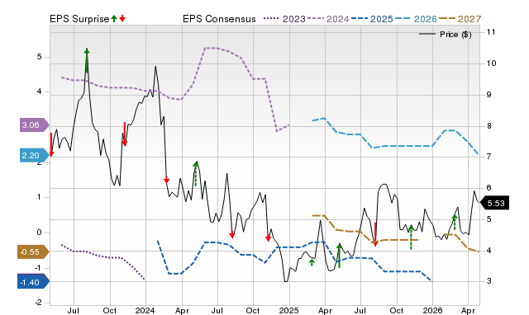Click the -2 label on the EPS axis
Screen dimensions: 529x315
[39, 303]
